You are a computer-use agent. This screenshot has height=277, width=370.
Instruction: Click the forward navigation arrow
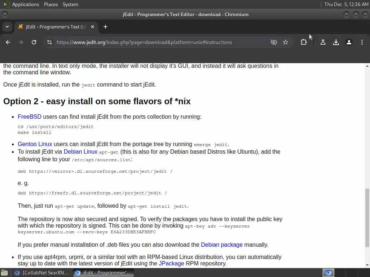[21, 42]
